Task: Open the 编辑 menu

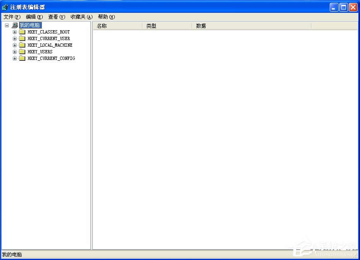Action: 34,17
